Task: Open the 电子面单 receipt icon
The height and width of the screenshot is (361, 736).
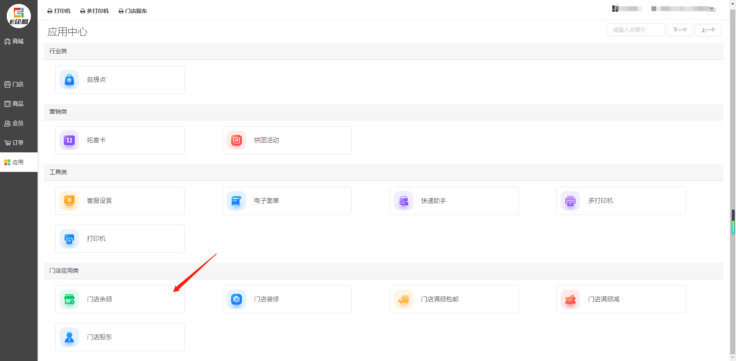Action: point(236,201)
